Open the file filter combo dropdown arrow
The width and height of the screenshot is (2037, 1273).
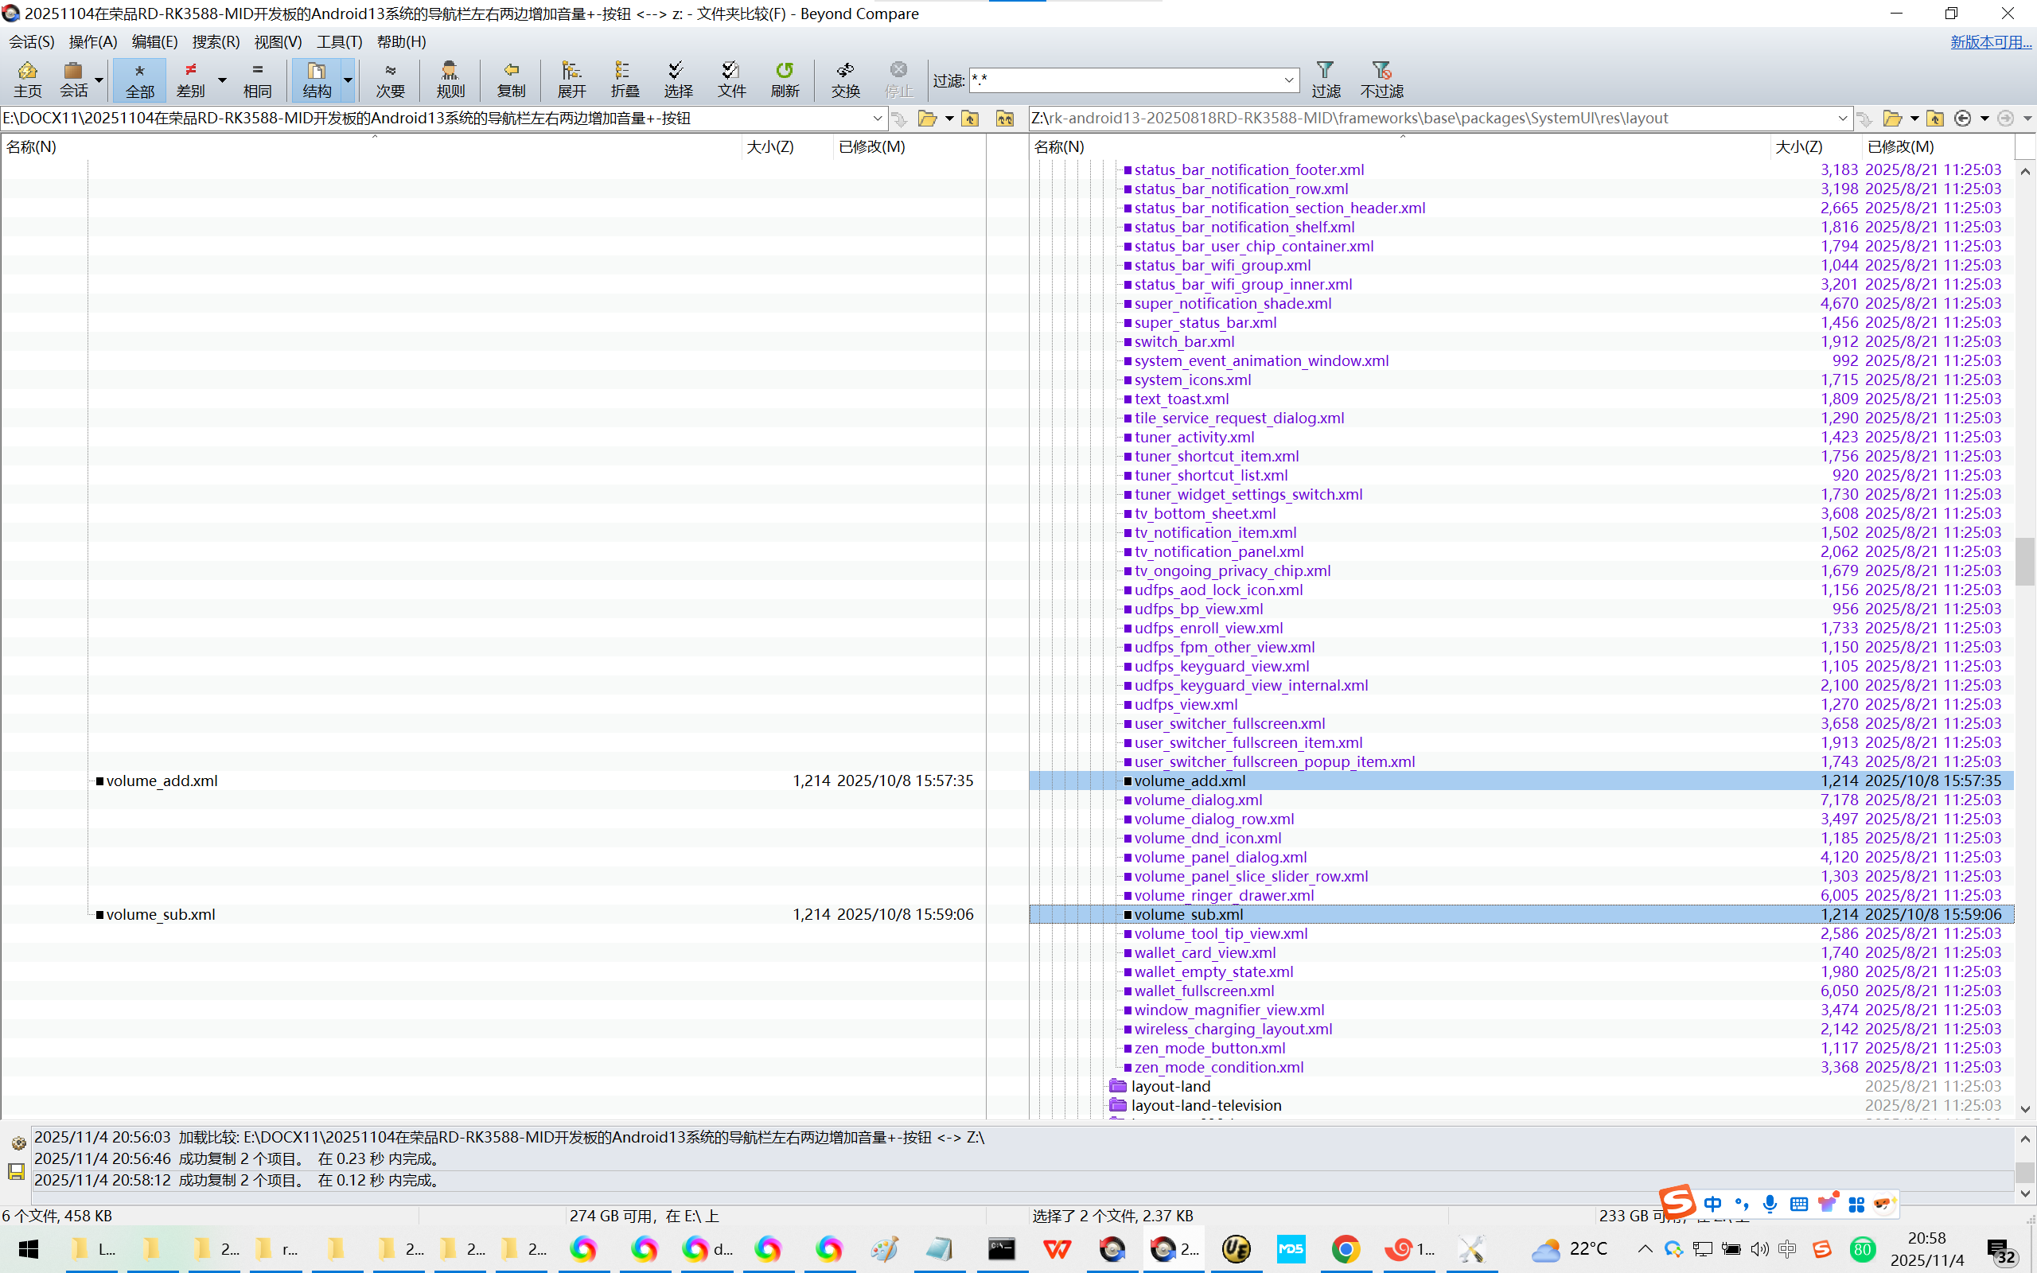(1288, 80)
